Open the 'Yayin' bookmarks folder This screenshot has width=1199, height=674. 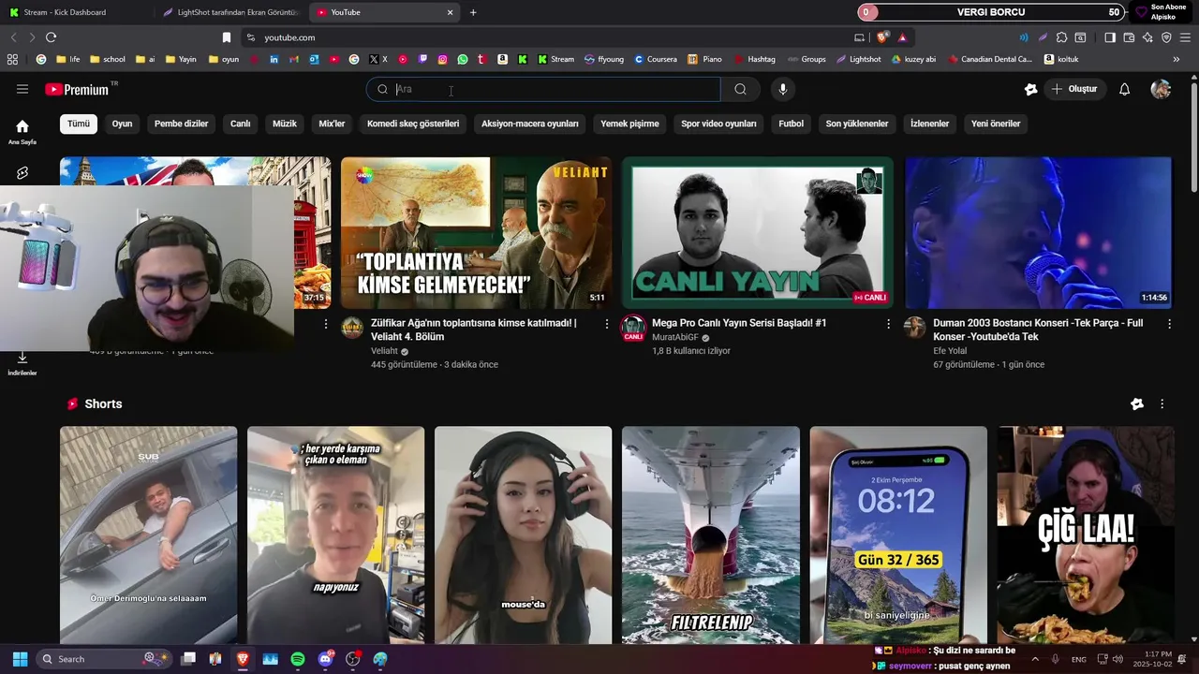[x=181, y=59]
